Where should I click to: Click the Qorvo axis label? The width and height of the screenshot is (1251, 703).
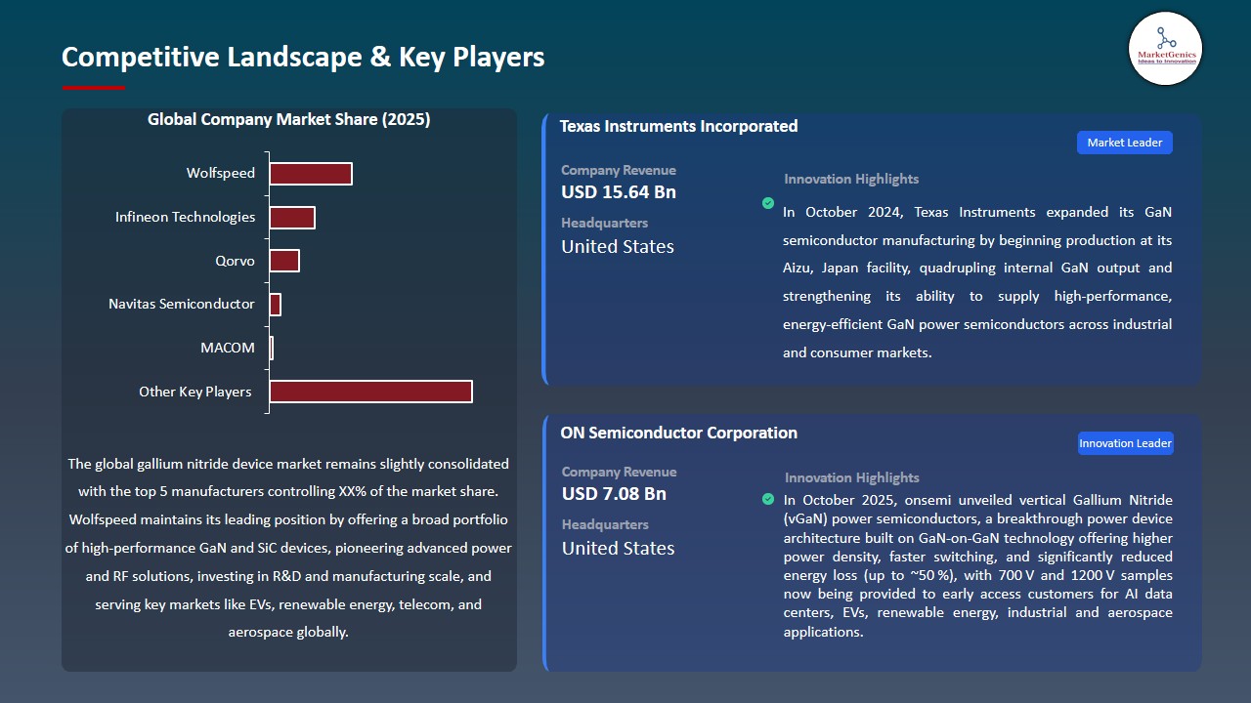coord(237,261)
